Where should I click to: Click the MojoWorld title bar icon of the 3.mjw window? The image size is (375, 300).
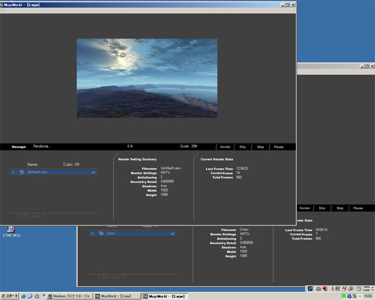point(2,5)
